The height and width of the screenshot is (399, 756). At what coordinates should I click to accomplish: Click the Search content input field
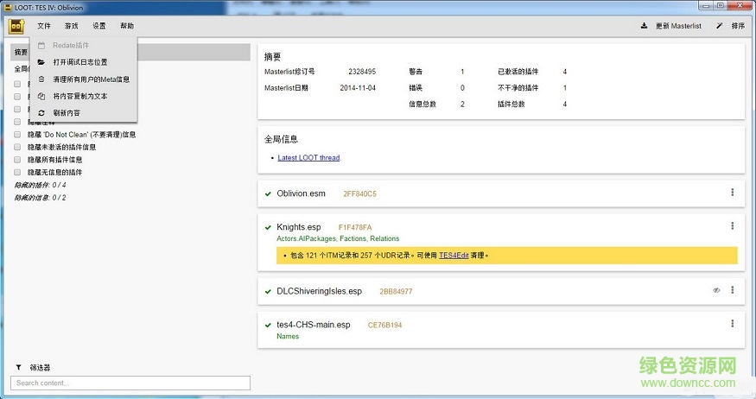[x=130, y=383]
